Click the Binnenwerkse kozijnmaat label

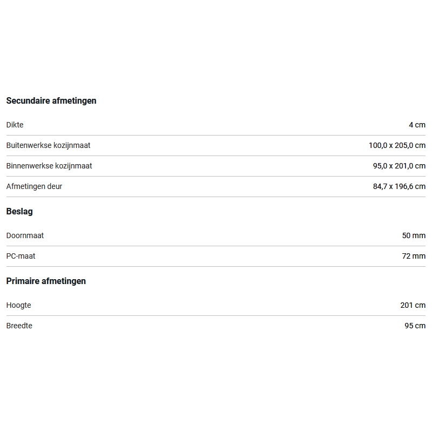(x=49, y=166)
